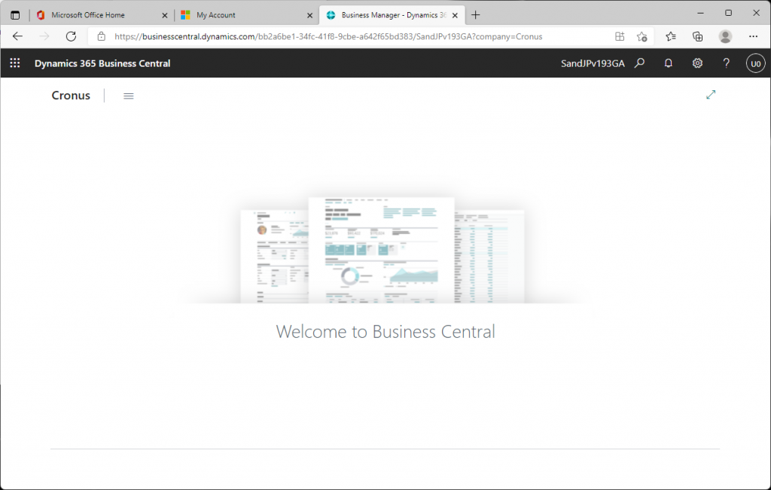Open the app launcher waffle menu

pyautogui.click(x=15, y=63)
